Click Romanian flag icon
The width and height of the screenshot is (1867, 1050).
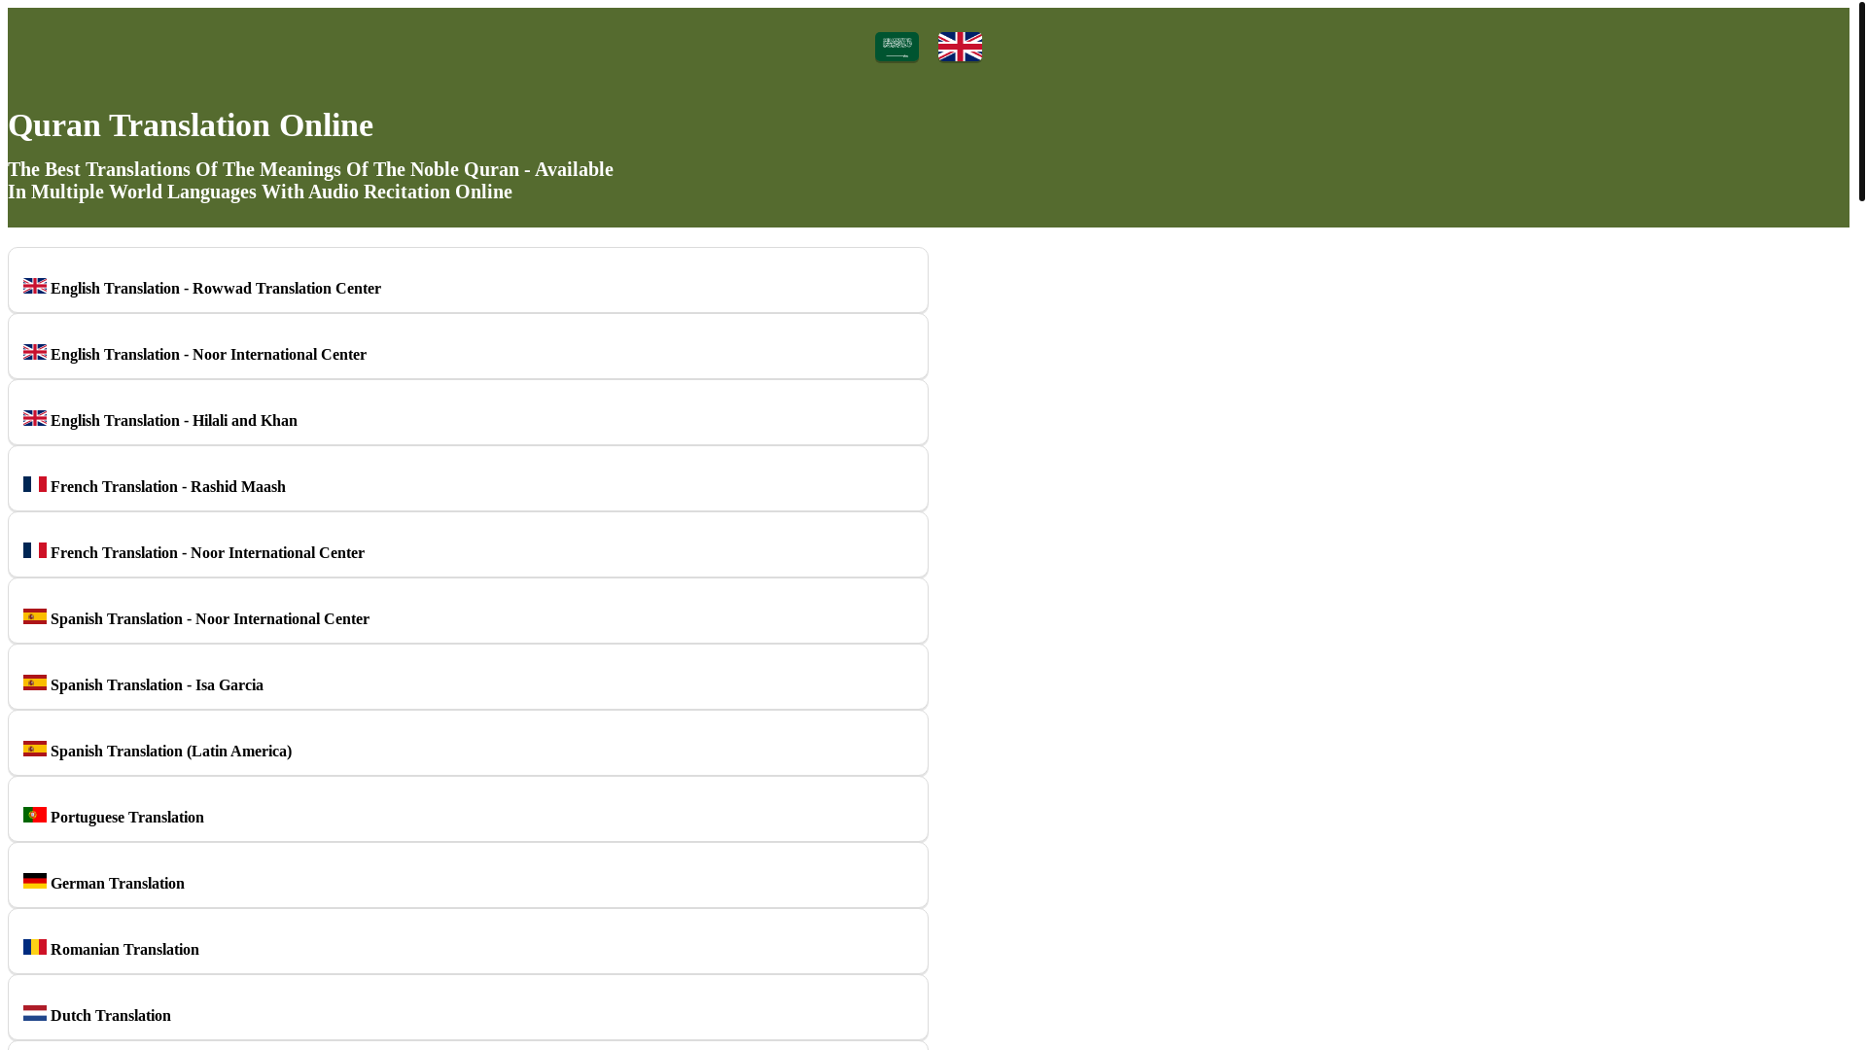(35, 947)
